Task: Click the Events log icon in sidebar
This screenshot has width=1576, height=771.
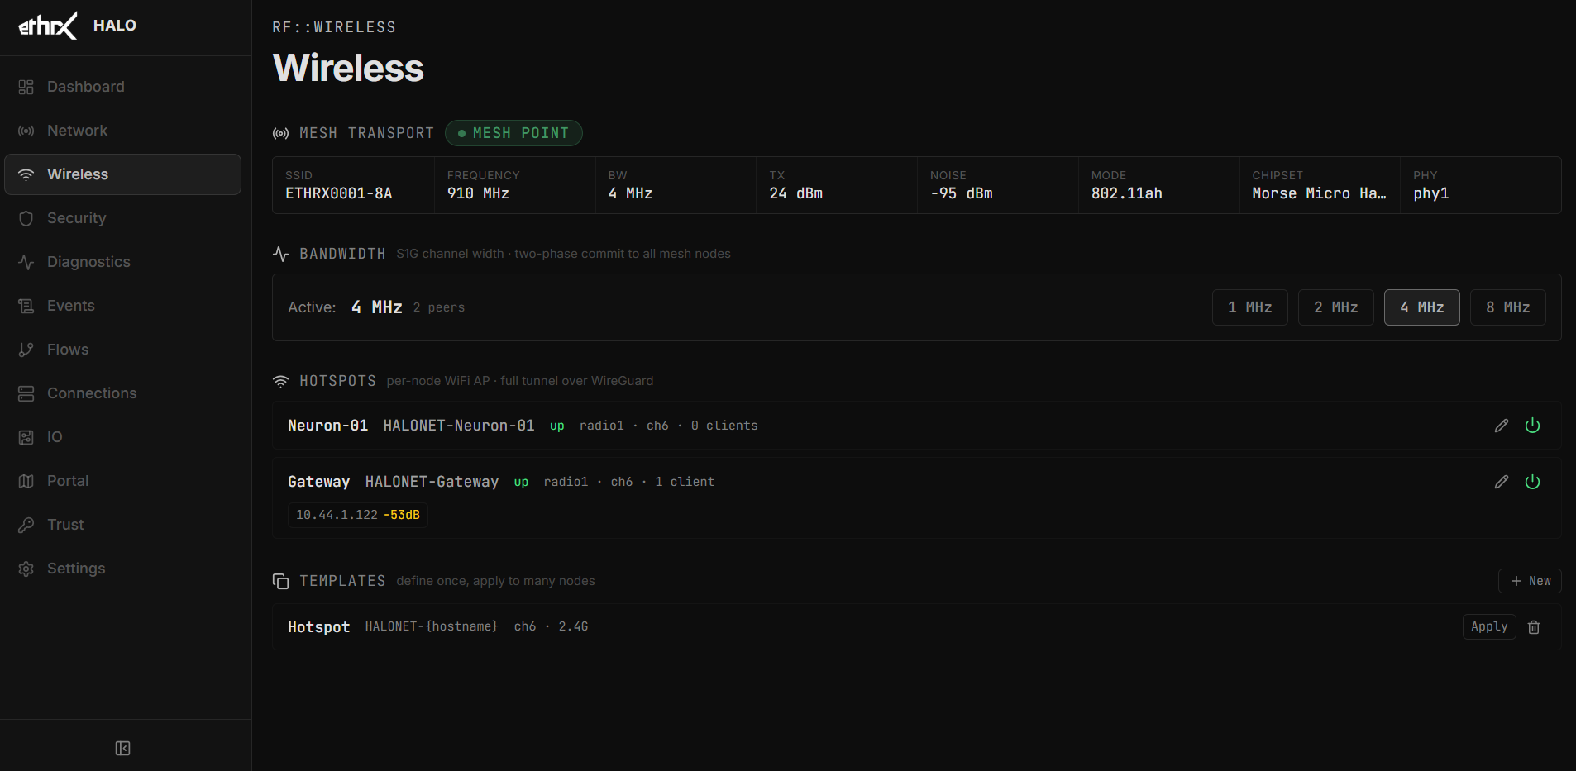Action: point(26,306)
